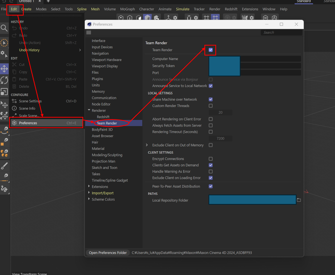The width and height of the screenshot is (335, 275).
Task: Switch to Edges mode
Action: 130,18
